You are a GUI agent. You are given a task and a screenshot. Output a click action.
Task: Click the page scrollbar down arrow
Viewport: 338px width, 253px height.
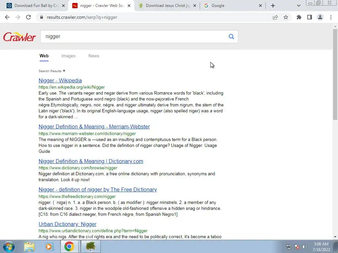[335, 237]
